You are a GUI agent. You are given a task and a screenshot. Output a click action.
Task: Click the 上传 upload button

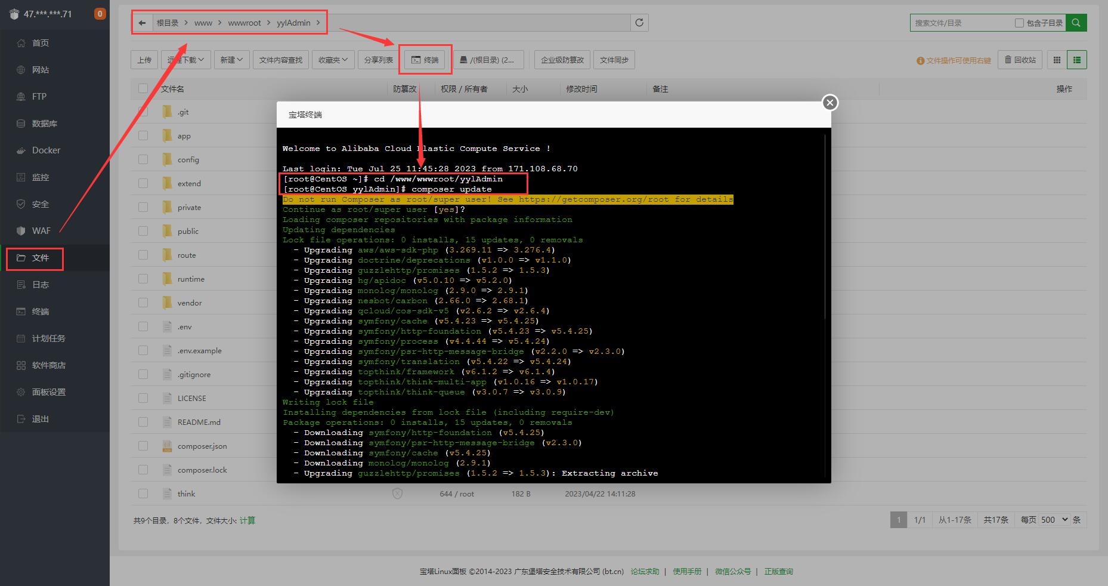pos(144,60)
